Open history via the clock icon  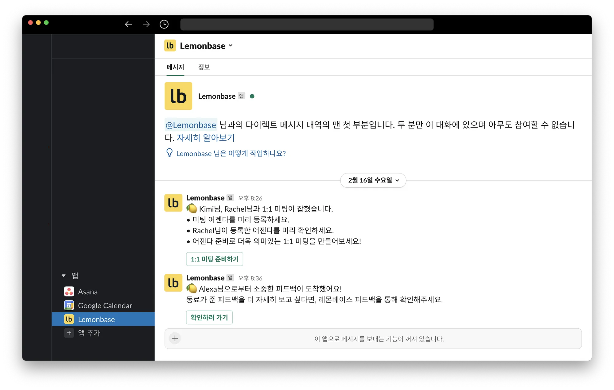164,24
